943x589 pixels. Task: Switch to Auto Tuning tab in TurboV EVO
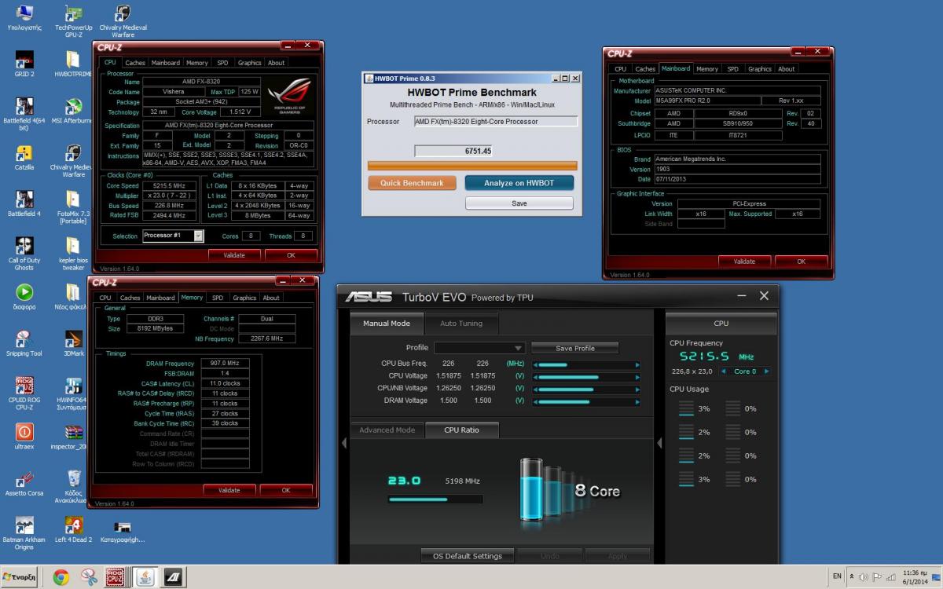point(461,324)
